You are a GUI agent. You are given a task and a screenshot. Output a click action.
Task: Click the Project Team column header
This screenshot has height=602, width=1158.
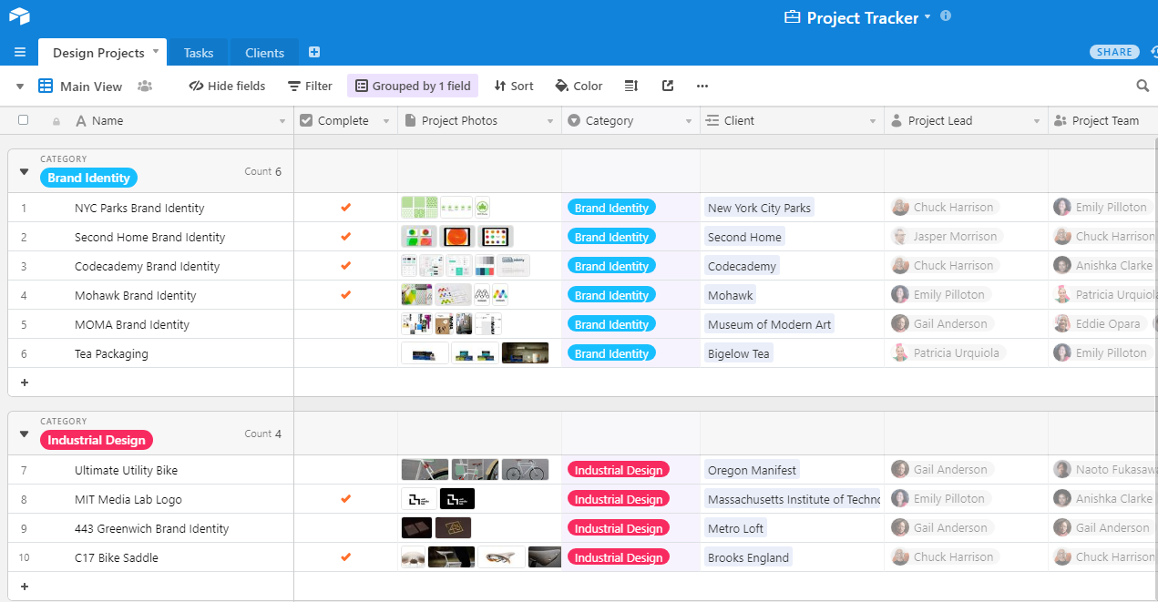click(x=1103, y=121)
